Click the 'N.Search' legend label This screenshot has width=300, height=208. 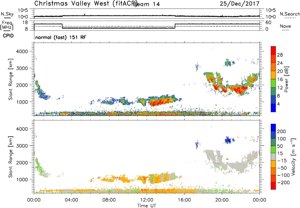tap(289, 14)
